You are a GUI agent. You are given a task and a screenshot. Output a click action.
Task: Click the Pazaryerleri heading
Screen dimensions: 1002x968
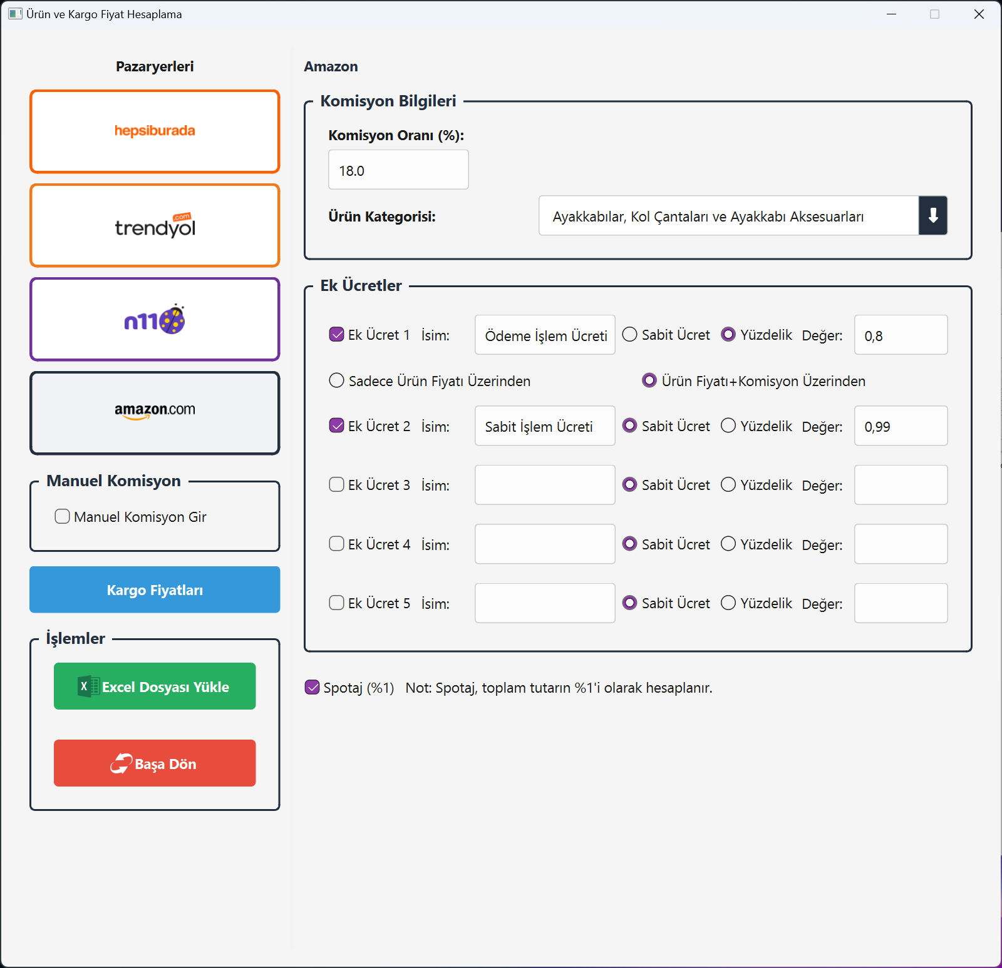155,66
